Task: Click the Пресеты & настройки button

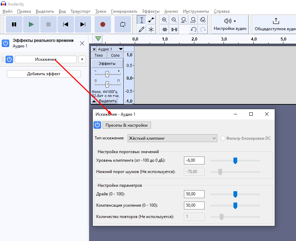Action: [127, 125]
